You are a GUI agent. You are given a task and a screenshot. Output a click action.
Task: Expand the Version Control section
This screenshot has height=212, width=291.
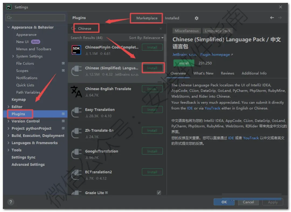(8, 121)
